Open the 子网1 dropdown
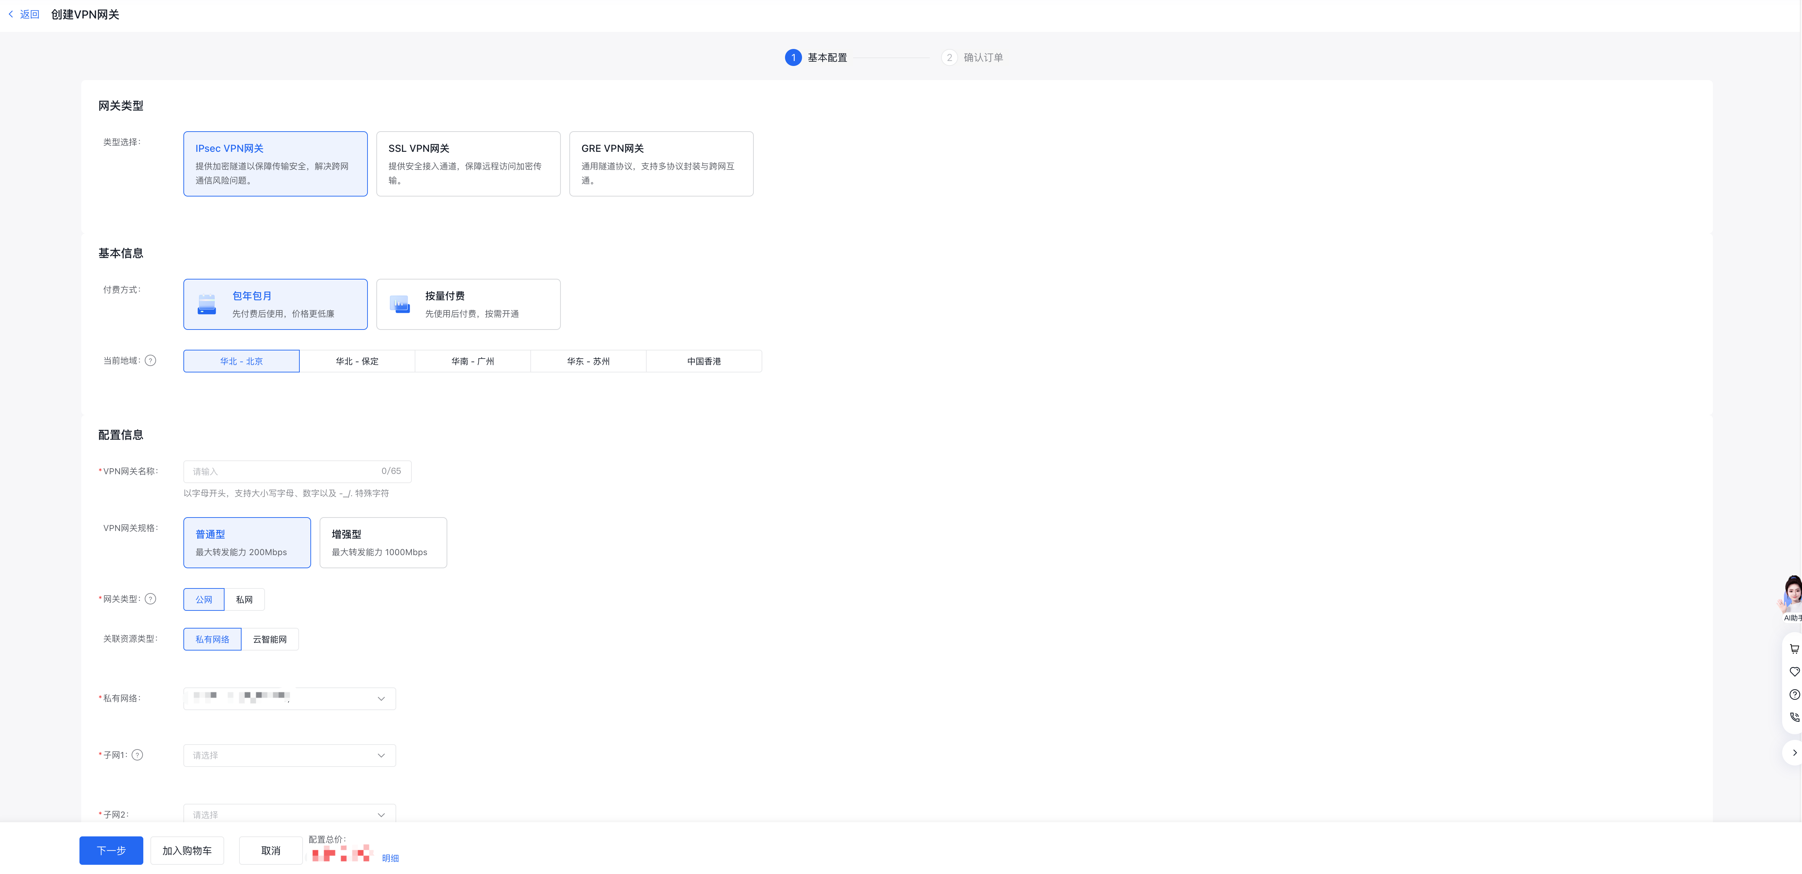1802x874 pixels. [289, 756]
